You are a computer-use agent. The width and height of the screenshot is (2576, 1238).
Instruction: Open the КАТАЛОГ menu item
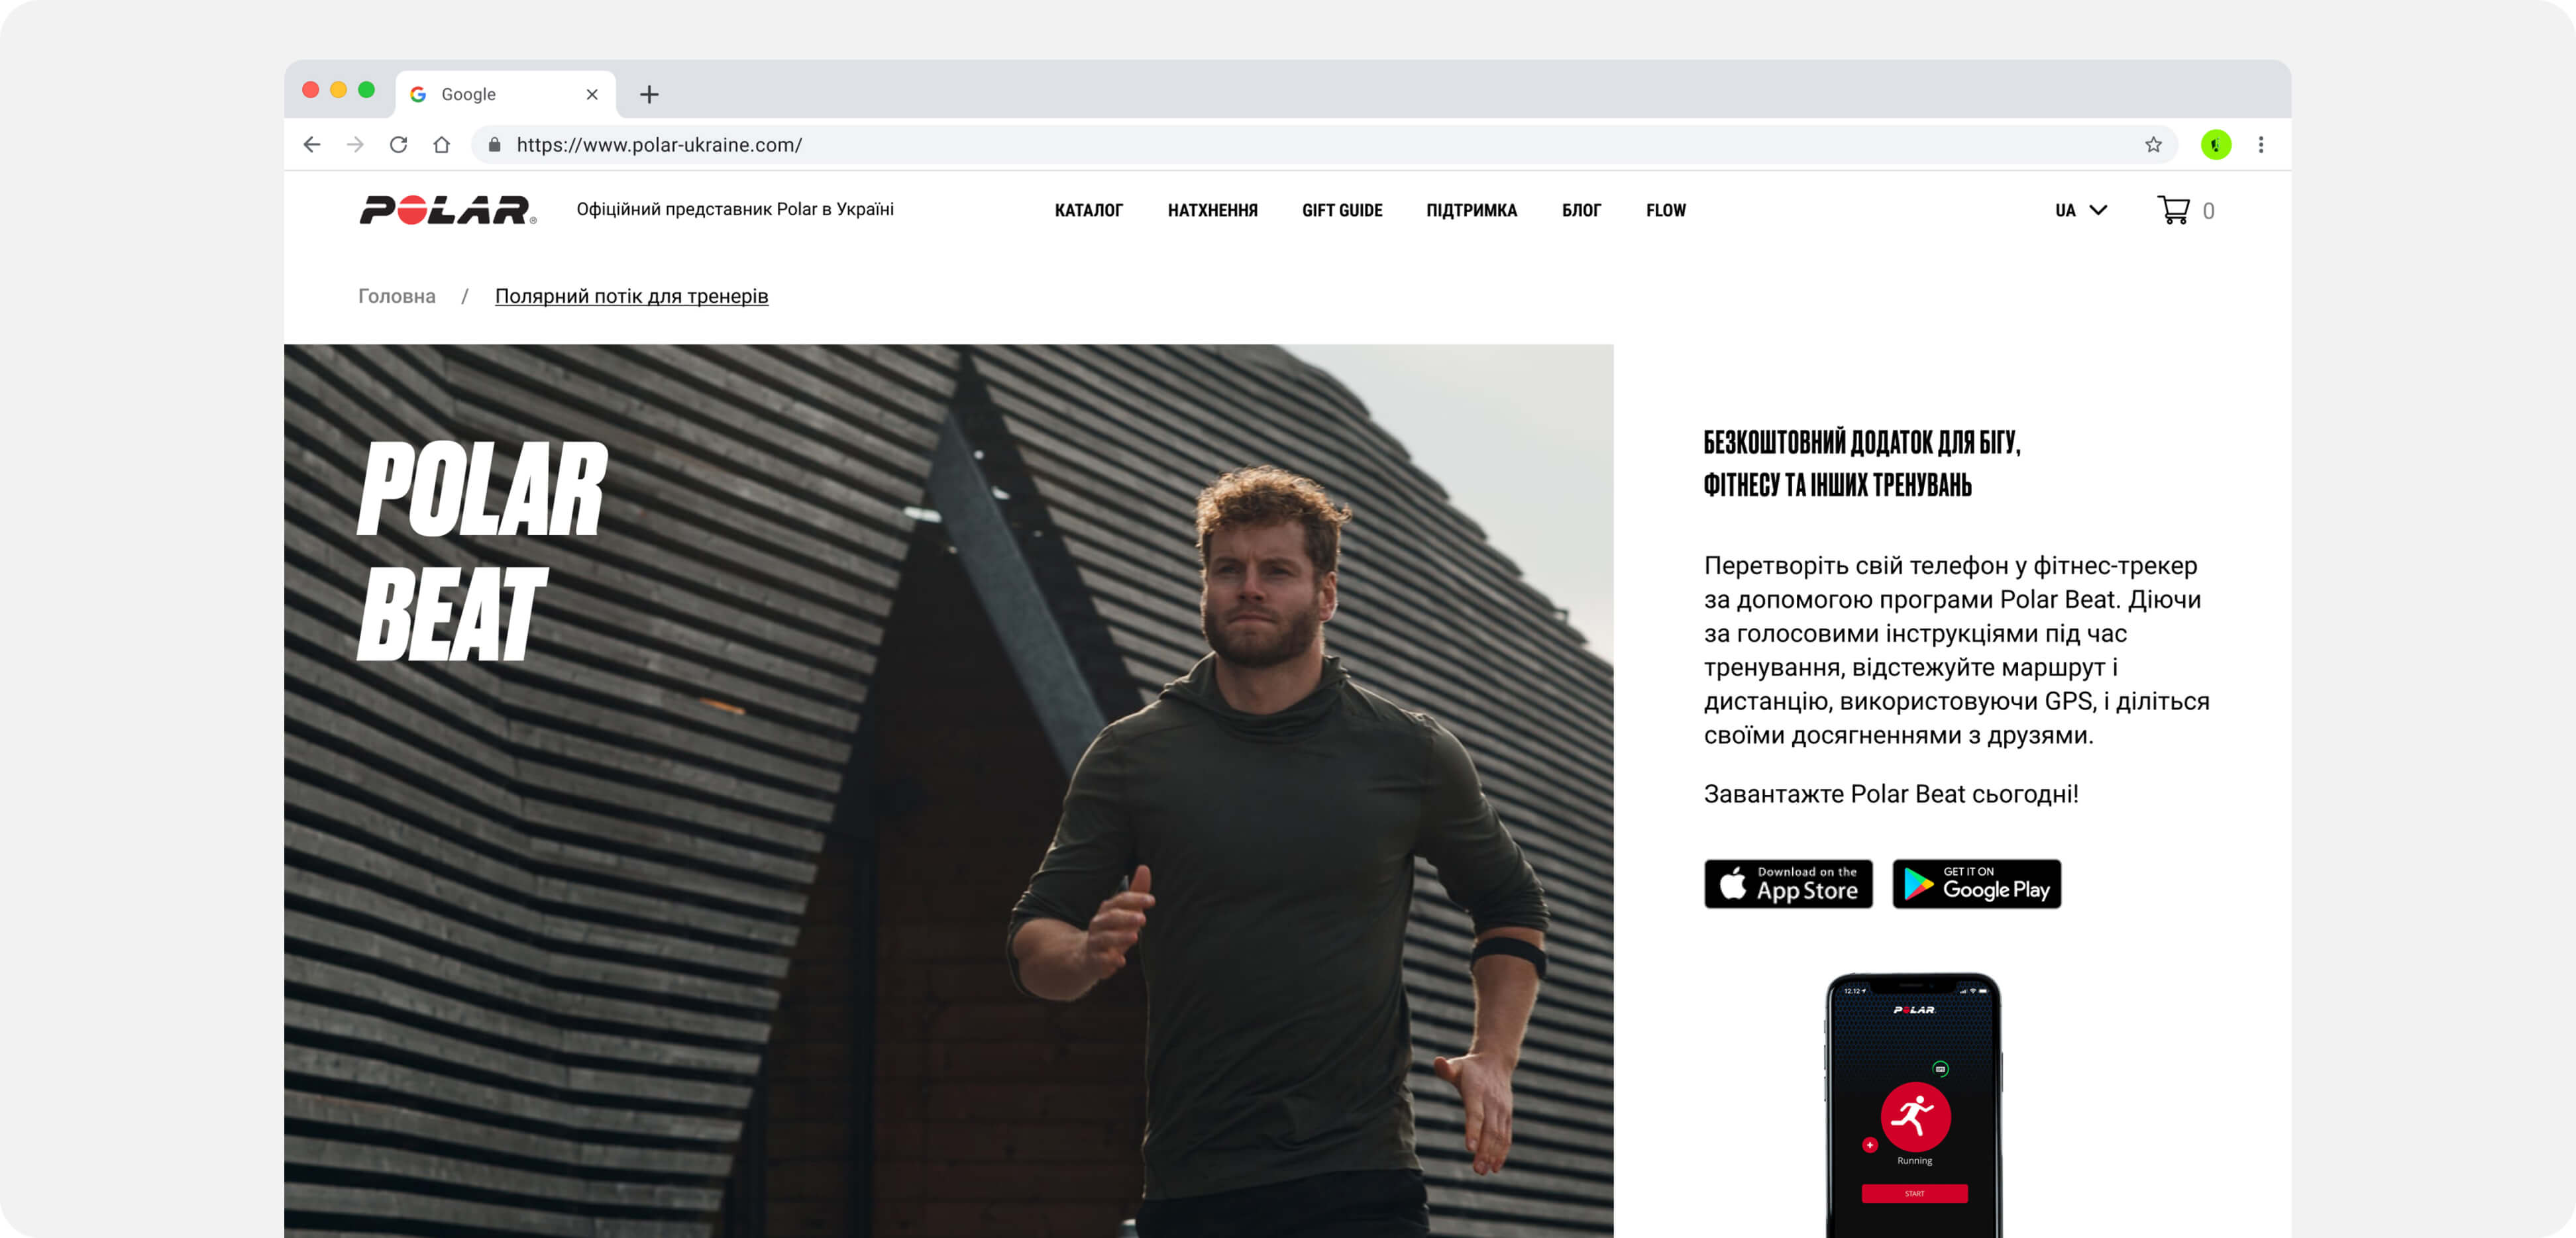pos(1088,210)
